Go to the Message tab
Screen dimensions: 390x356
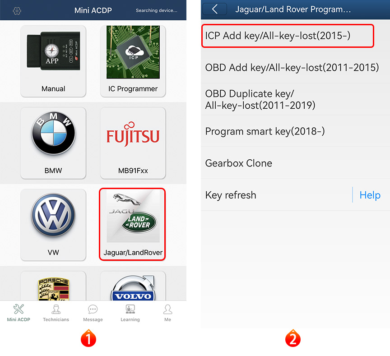pyautogui.click(x=93, y=313)
